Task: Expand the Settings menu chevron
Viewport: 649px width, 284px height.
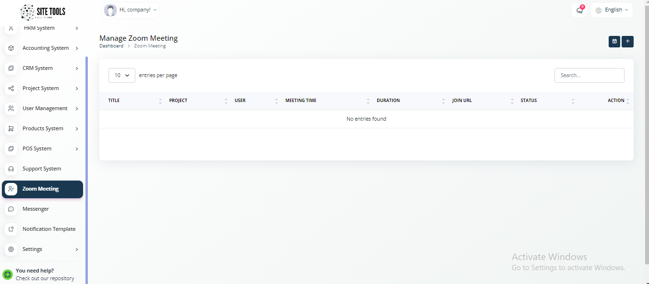Action: [77, 250]
